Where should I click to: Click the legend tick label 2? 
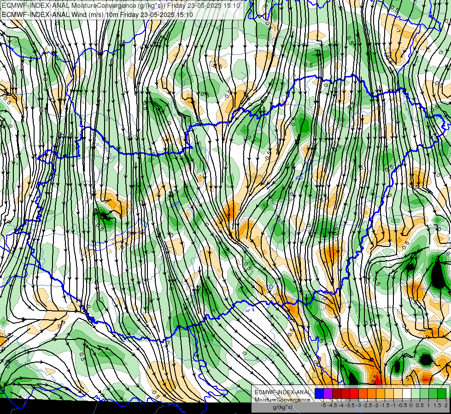(446, 405)
